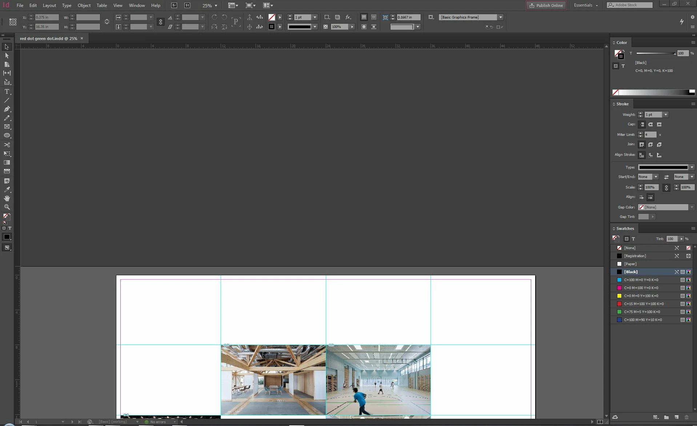This screenshot has width=697, height=426.
Task: Click the new swatch icon in Swatches panel
Action: point(676,417)
